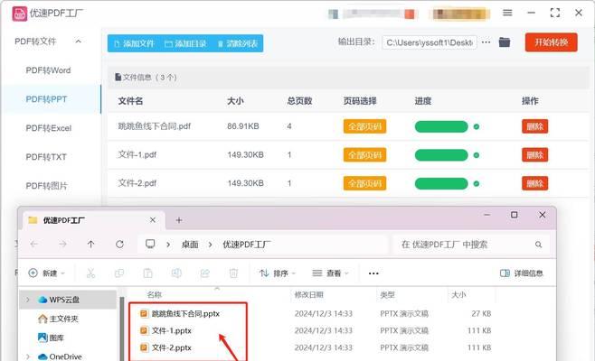Go up one folder level in Explorer
Screen dimensions: 595x361
coord(90,245)
